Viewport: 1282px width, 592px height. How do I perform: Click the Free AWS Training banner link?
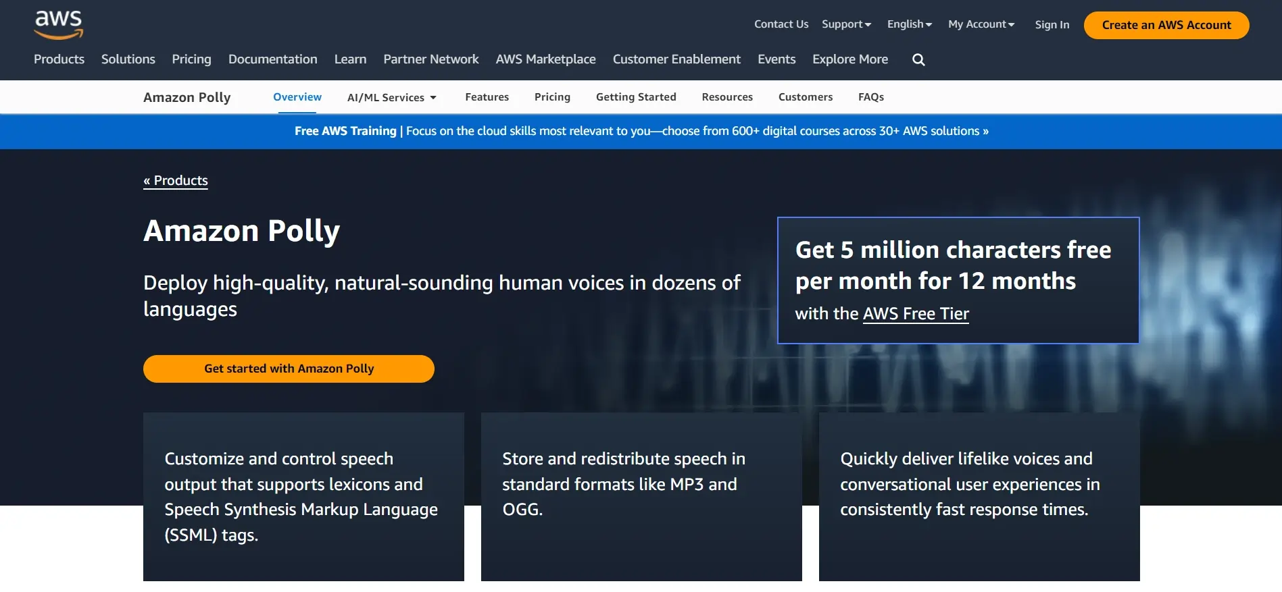tap(641, 131)
